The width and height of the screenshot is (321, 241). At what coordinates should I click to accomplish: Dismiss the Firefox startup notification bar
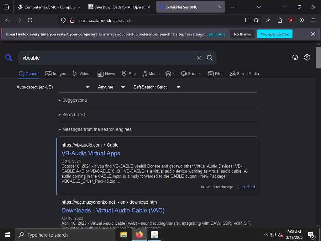pos(313,34)
